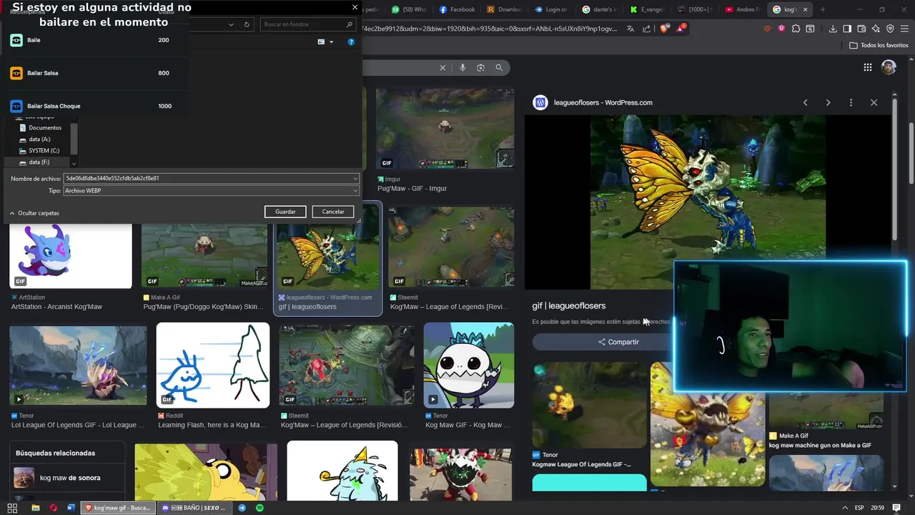The image size is (915, 515).
Task: Open Telegram from the taskbar
Action: (x=242, y=508)
